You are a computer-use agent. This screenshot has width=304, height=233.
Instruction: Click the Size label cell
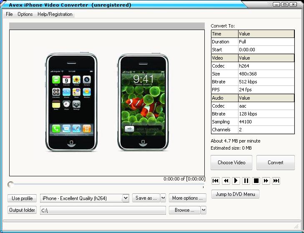225,74
